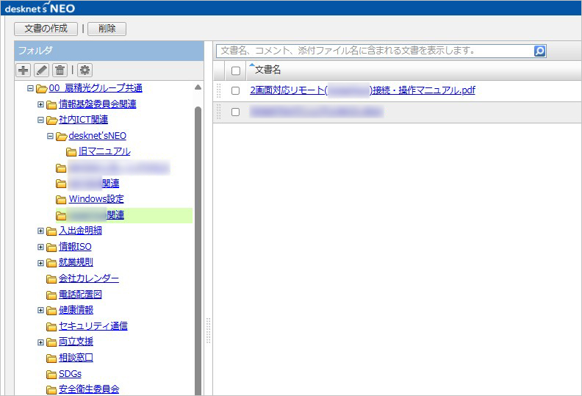This screenshot has height=396, width=582.
Task: Click the delete folder trash icon
Action: 60,70
